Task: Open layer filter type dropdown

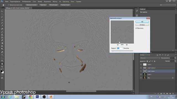Action: point(145,55)
